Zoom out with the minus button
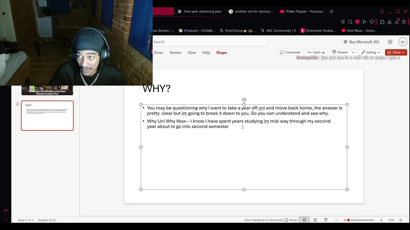 coord(336,220)
